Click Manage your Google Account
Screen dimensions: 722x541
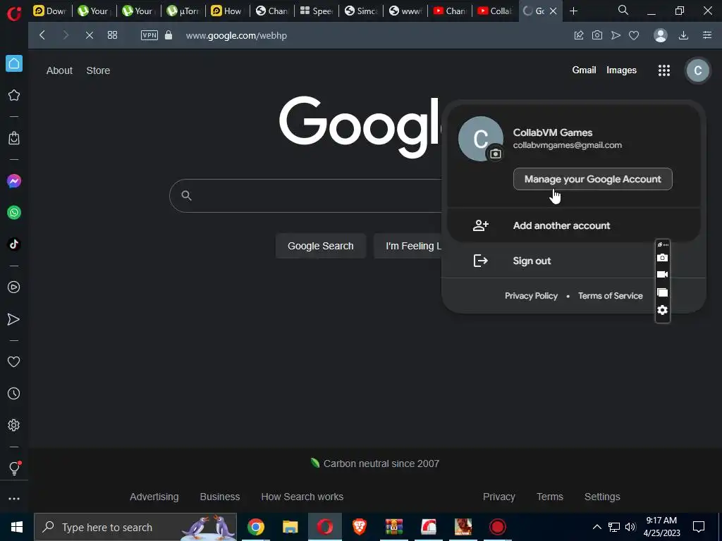coord(592,179)
